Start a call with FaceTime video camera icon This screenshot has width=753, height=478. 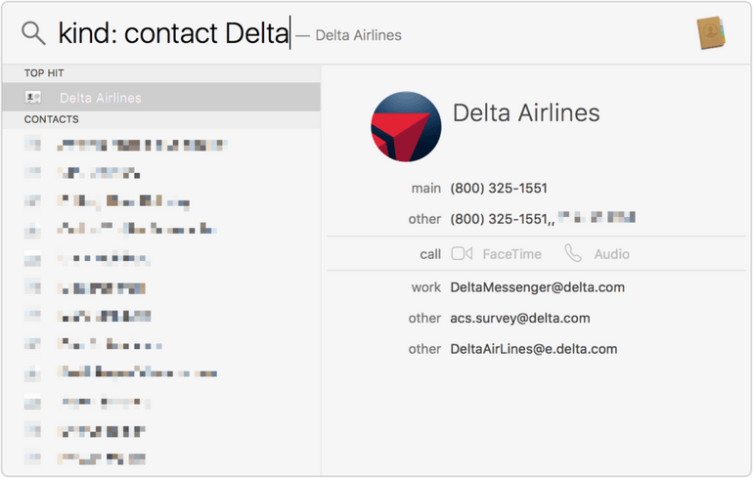point(462,253)
